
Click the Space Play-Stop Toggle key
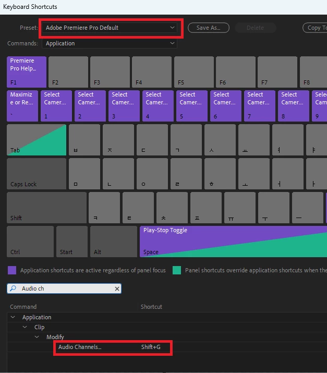point(233,242)
